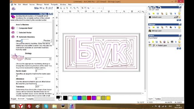Click the Hide Help link
The height and width of the screenshot is (109, 194).
(43, 14)
